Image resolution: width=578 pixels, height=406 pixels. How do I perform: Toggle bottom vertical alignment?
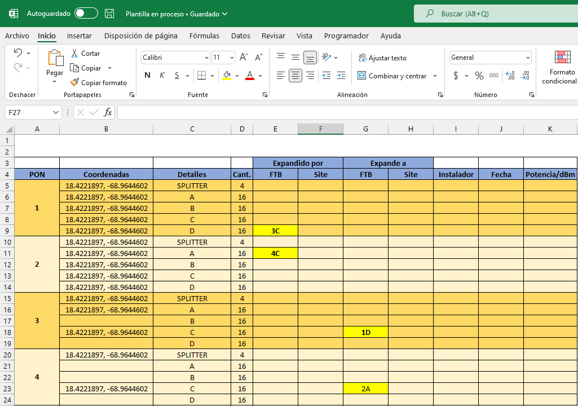(310, 58)
